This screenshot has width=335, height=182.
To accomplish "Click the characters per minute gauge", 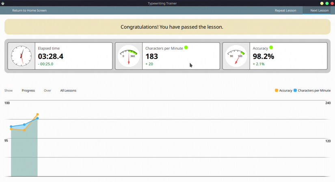I will pyautogui.click(x=129, y=56).
